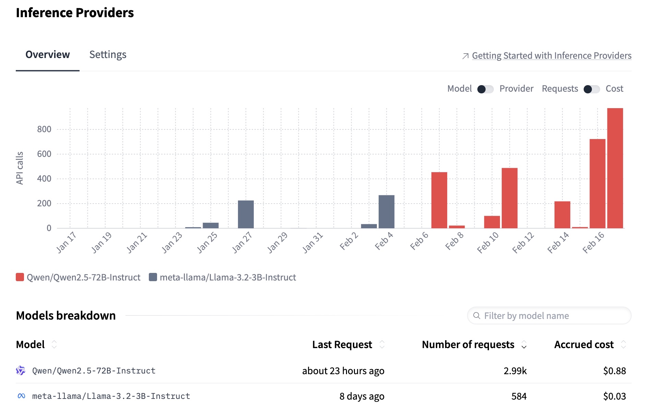
Task: Click the Qwen model logo icon
Action: [x=21, y=371]
